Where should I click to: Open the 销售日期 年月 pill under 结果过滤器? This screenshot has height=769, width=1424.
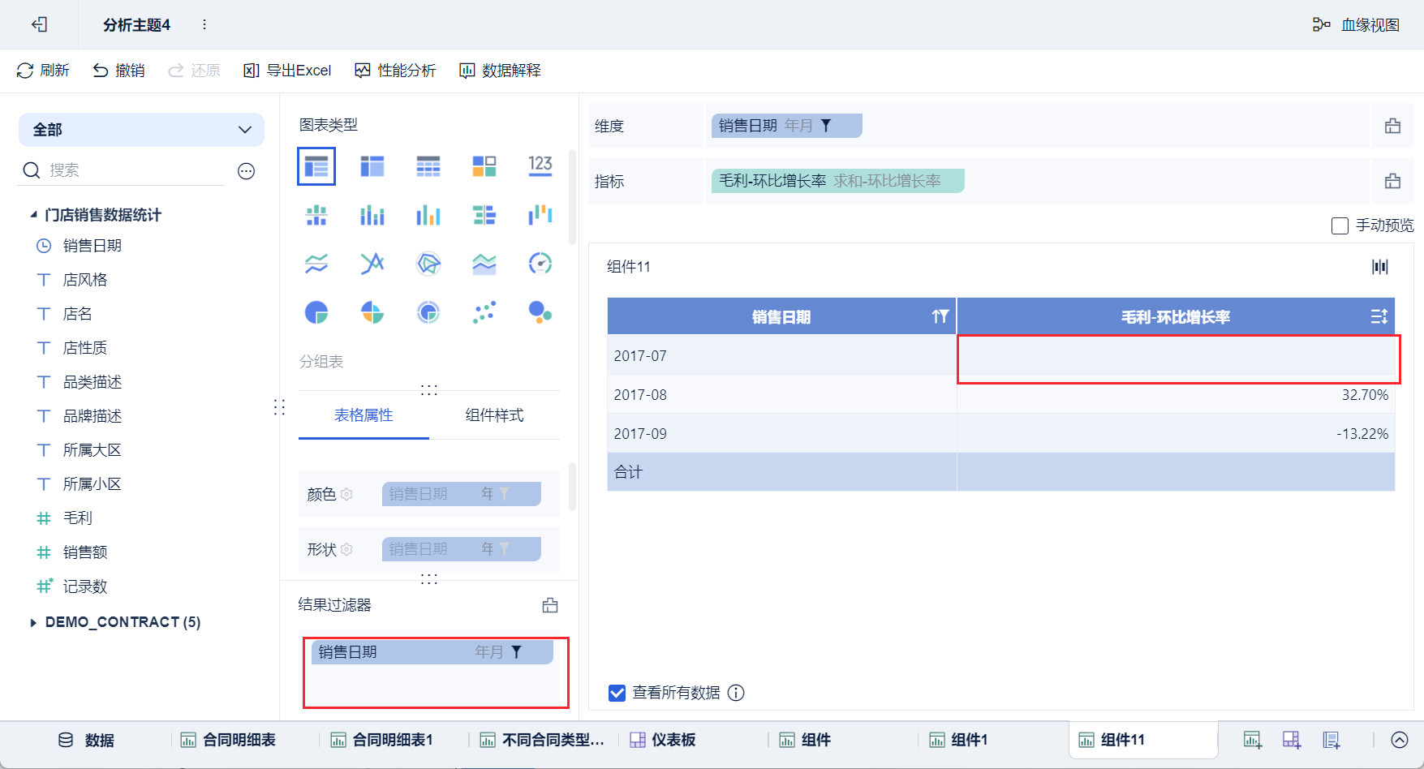(432, 652)
